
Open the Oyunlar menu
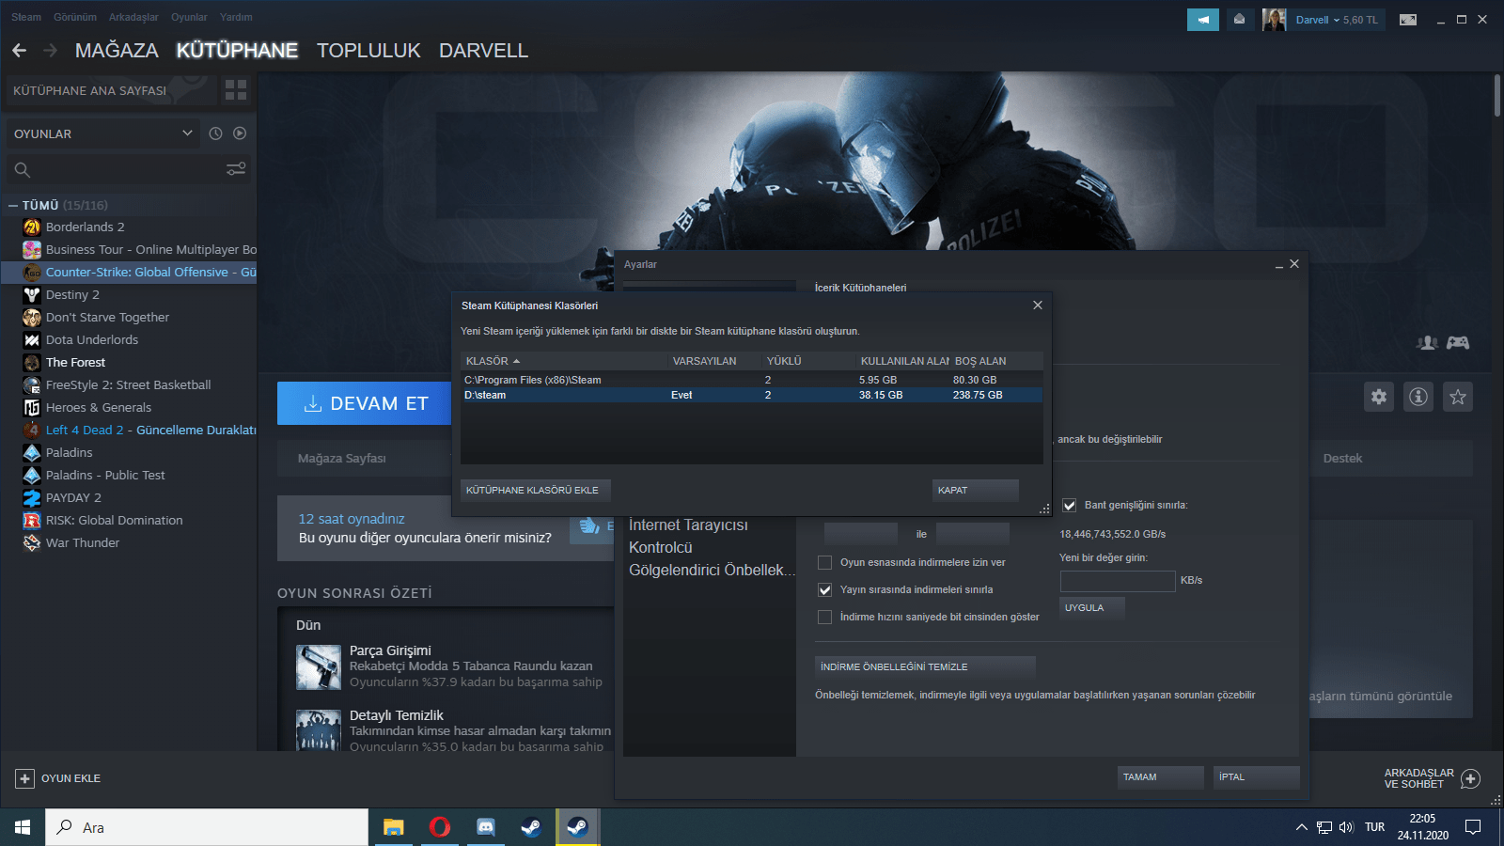point(189,17)
